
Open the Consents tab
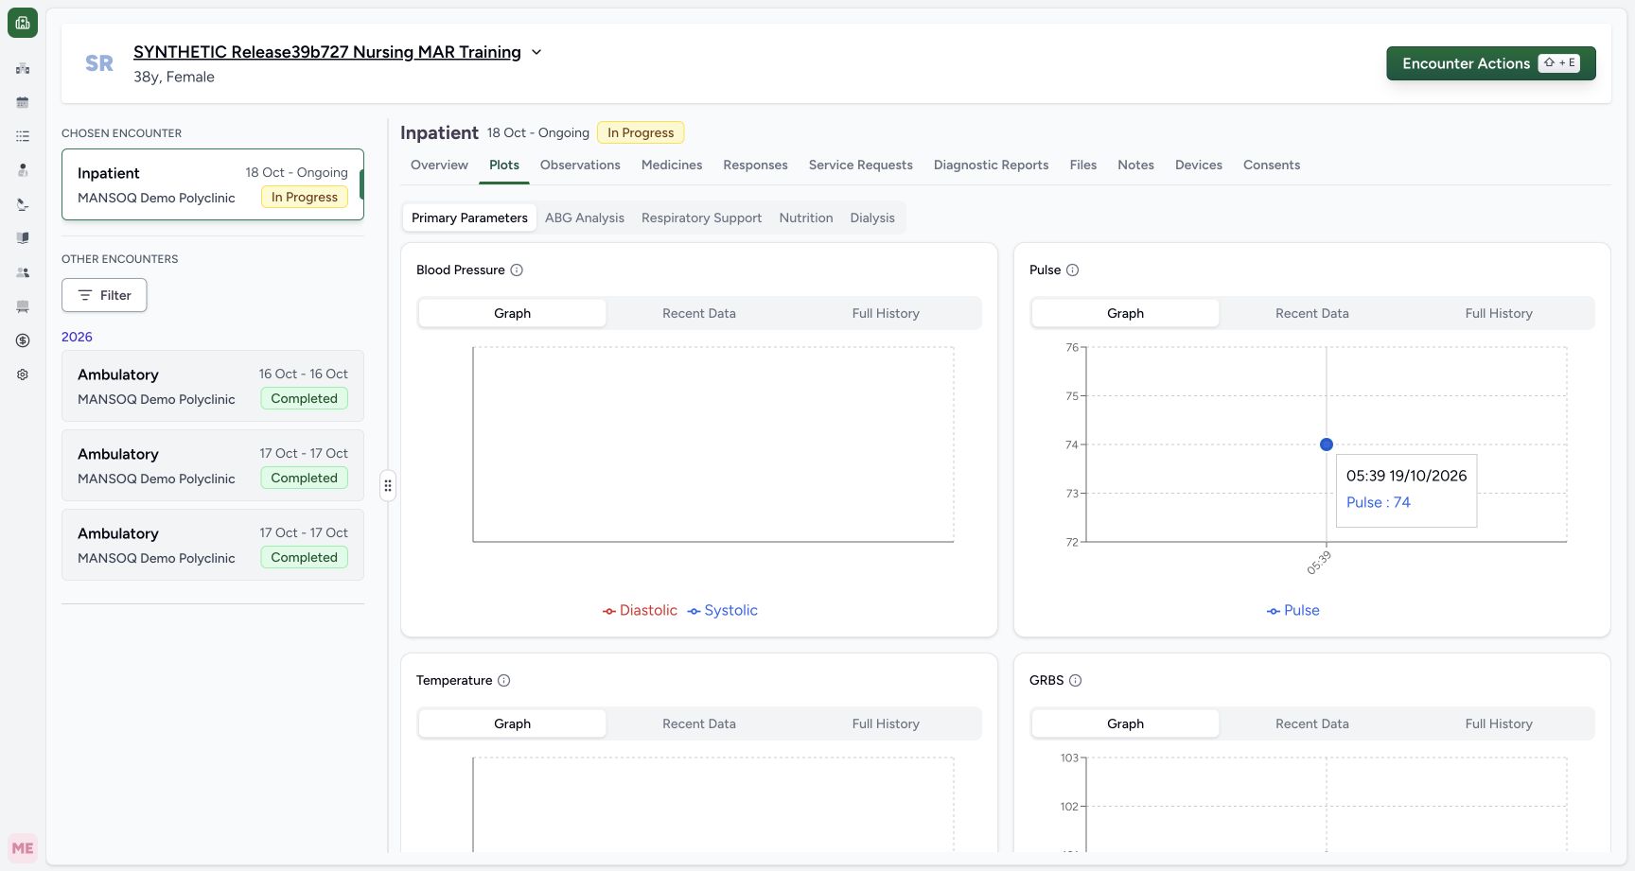[x=1272, y=165]
